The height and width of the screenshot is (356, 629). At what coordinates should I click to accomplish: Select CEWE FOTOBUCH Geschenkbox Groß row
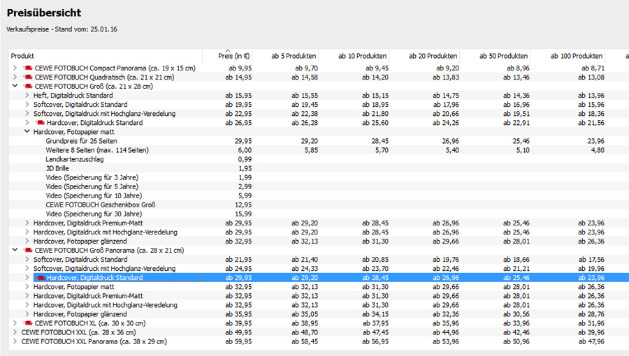100,205
